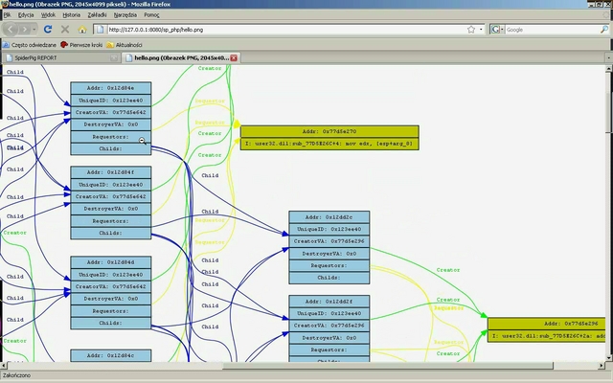Click the vertical scrollbar up arrow
Viewport: 613px width, 383px height.
[608, 69]
